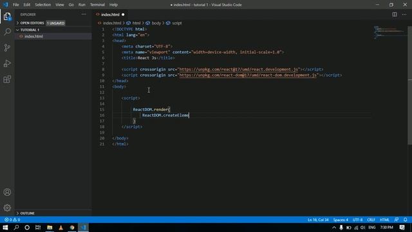This screenshot has width=412, height=232.
Task: Open the Manage gear icon
Action: coord(7,208)
